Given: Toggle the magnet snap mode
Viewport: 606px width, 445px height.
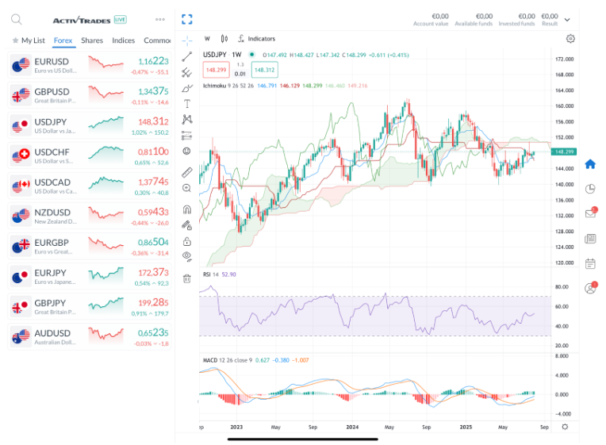Looking at the screenshot, I should tap(187, 209).
